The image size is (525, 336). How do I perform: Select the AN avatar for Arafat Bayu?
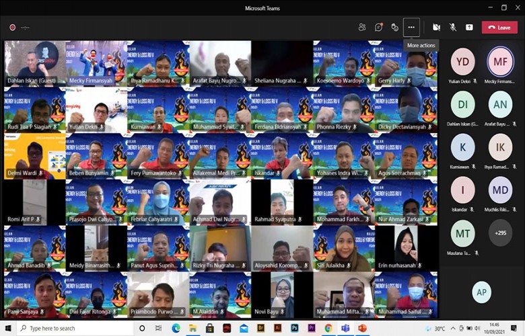(x=500, y=104)
